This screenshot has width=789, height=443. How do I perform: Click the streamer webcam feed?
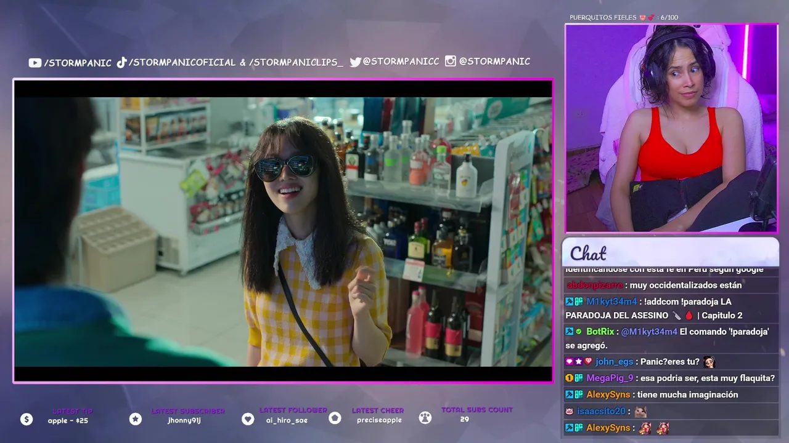point(671,129)
